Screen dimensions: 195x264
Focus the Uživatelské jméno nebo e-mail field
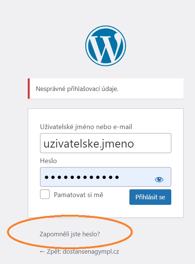click(106, 143)
